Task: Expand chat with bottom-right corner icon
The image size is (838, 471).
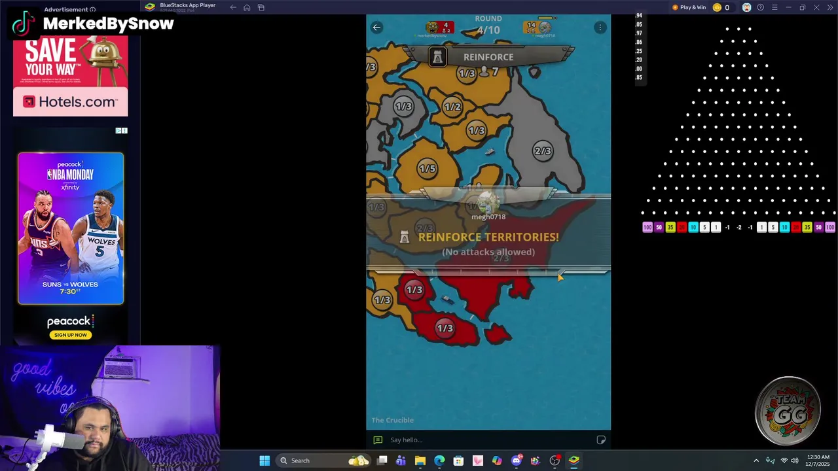Action: pyautogui.click(x=601, y=440)
